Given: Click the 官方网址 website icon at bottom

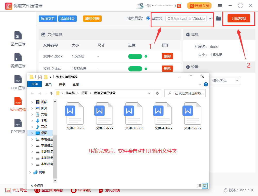Looking at the screenshot, I should [x=8, y=190].
